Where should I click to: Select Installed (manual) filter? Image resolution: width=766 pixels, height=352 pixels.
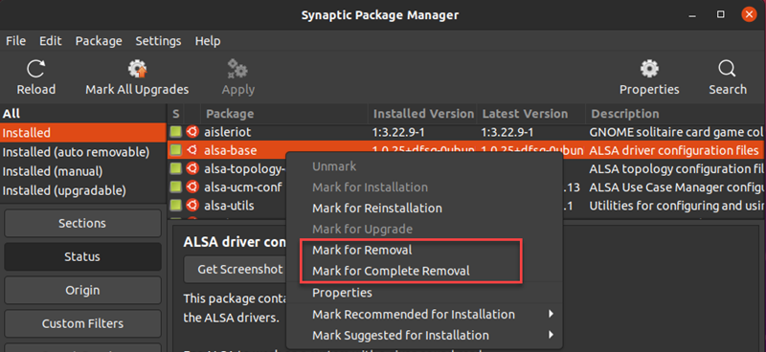(83, 171)
